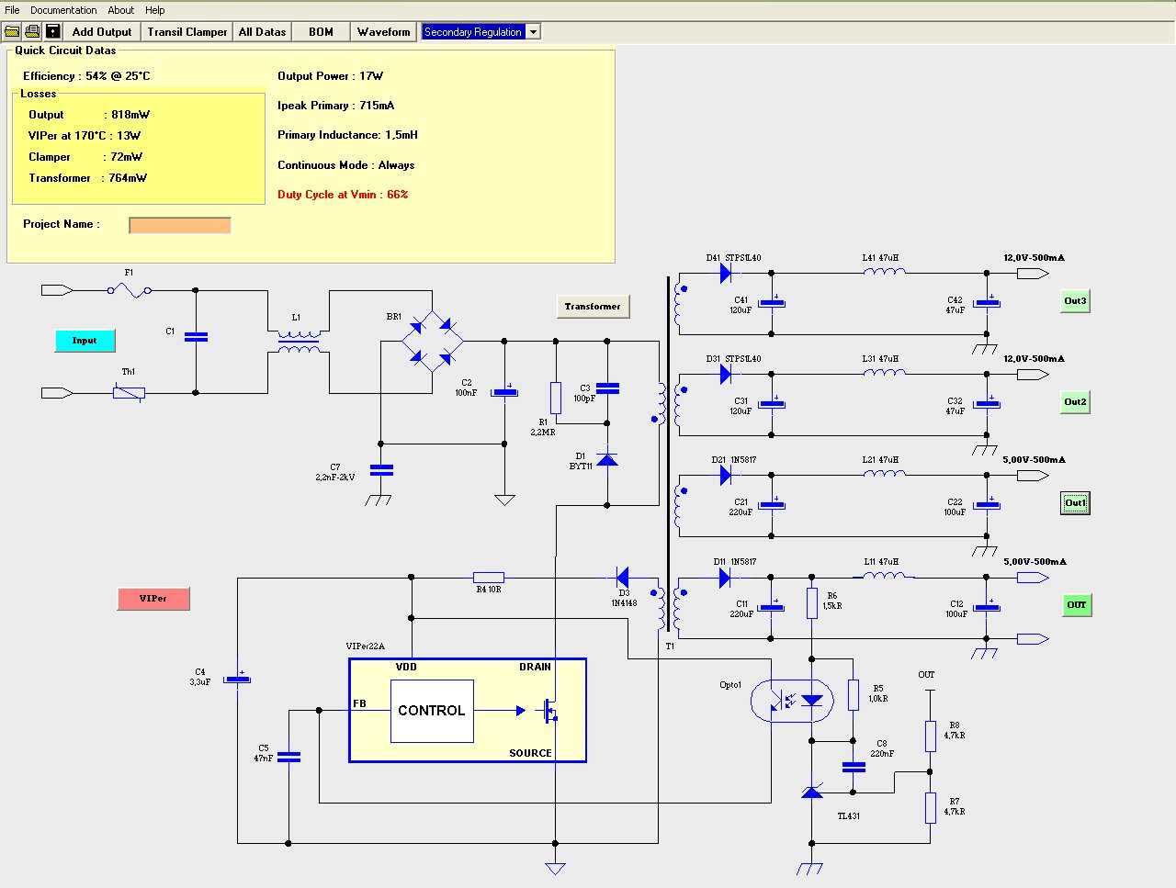This screenshot has width=1176, height=888.
Task: Click the C5 47nF capacitor symbol
Action: click(x=288, y=757)
